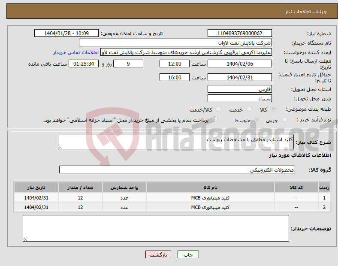338x266 pixels.
Task: Choose the کالا/خدمت radio option
Action: [x=219, y=109]
